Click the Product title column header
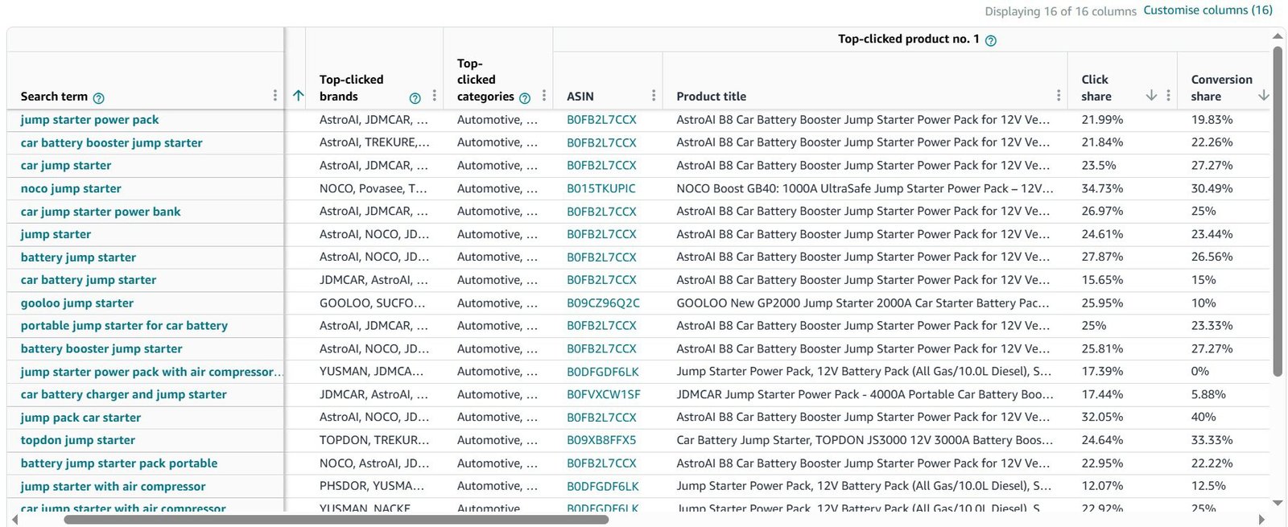 pyautogui.click(x=711, y=97)
